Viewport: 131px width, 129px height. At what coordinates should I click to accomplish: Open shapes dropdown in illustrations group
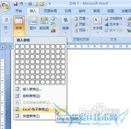click(54, 18)
